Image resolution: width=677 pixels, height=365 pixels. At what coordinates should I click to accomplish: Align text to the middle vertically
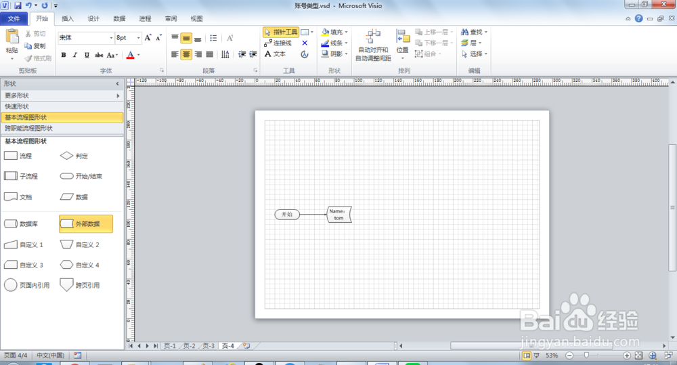186,38
